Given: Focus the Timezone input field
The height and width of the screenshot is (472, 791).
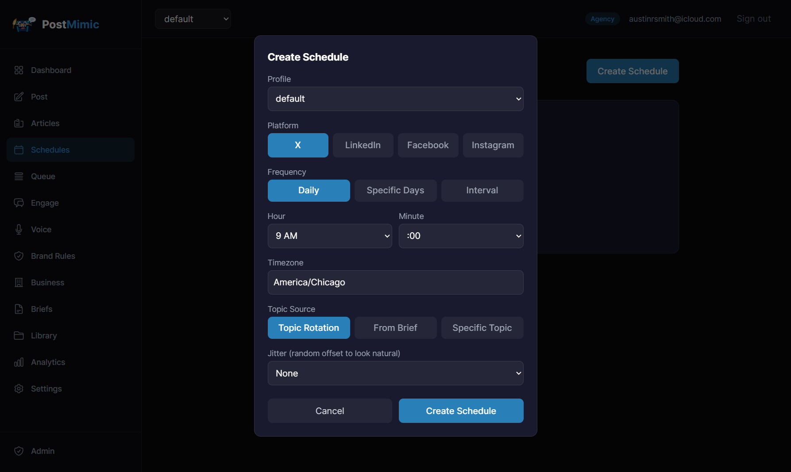Looking at the screenshot, I should click(x=396, y=282).
